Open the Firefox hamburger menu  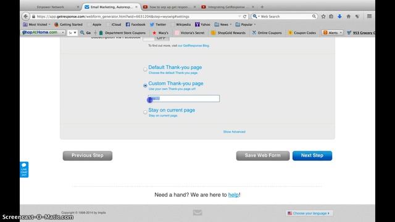click(369, 17)
